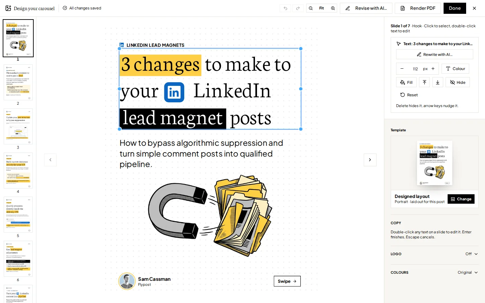
Task: Zoom in on the canvas
Action: tap(333, 8)
